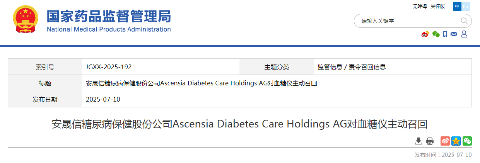Download the article via download icon

[419, 141]
